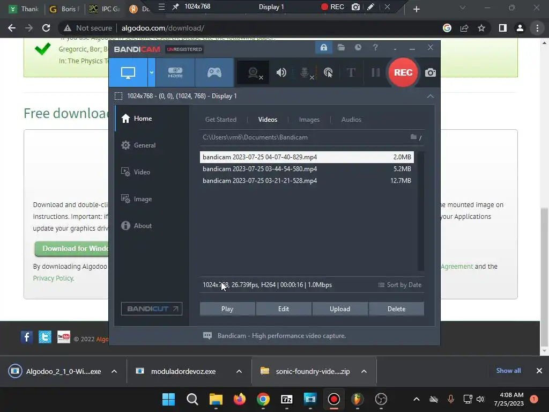Open General settings in sidebar

coord(152,145)
